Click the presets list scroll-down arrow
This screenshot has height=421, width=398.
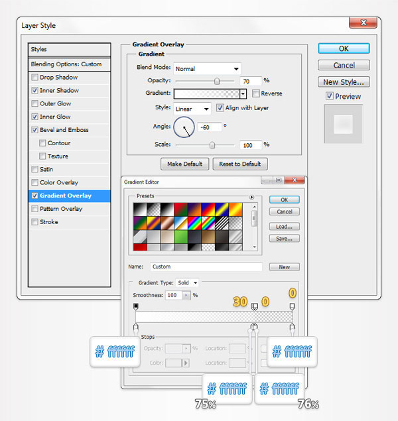pos(254,247)
